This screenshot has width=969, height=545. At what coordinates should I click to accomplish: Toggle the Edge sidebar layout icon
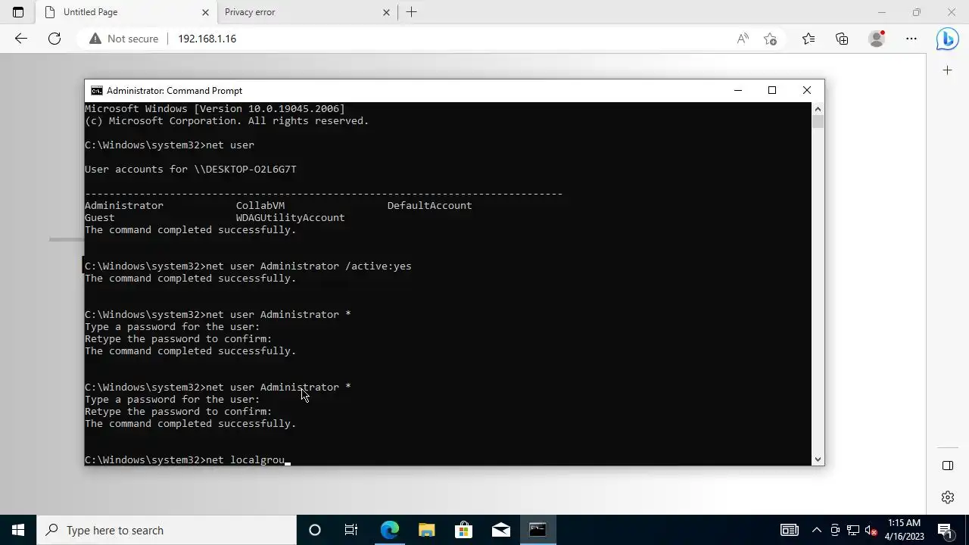[x=948, y=466]
